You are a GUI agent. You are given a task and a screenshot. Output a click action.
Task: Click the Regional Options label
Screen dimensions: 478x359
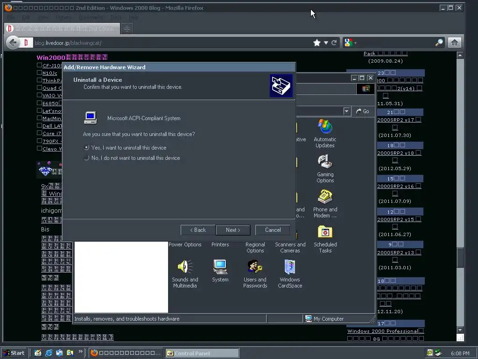[255, 248]
